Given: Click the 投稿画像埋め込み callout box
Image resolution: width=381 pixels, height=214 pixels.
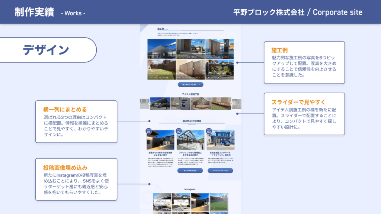Looking at the screenshot, I should [76, 179].
